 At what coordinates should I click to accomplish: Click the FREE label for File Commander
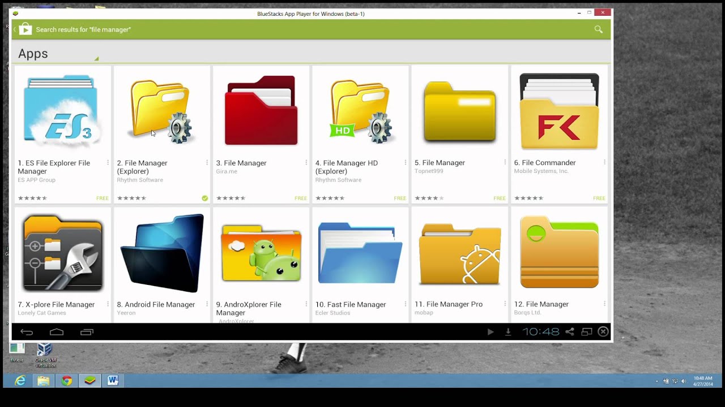pos(599,198)
